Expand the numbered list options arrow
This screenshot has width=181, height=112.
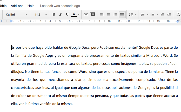[148, 15]
